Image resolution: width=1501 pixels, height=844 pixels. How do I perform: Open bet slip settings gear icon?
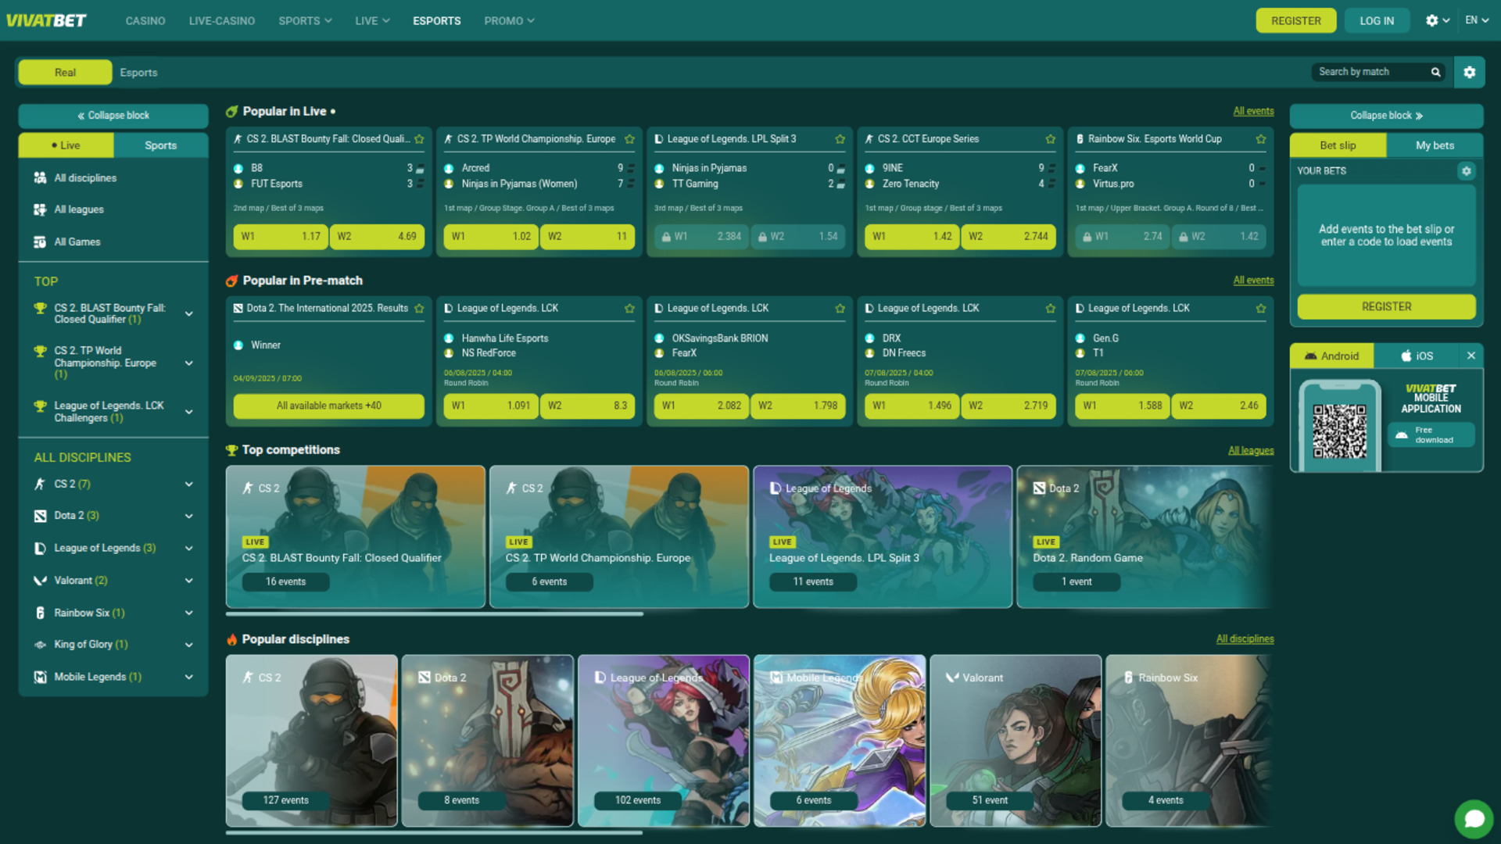coord(1466,171)
